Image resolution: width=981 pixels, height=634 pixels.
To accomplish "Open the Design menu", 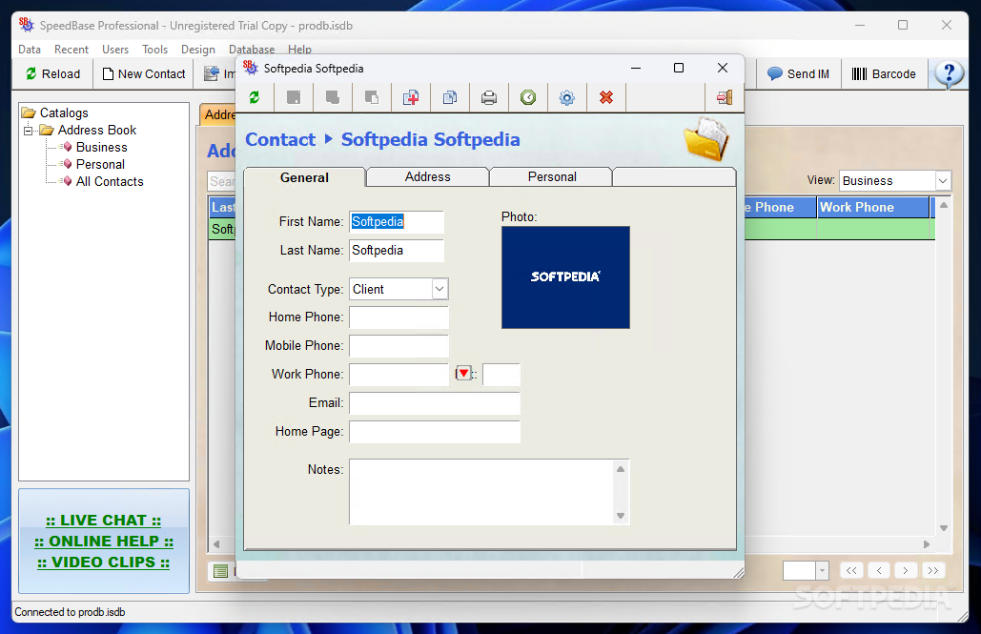I will (x=197, y=50).
